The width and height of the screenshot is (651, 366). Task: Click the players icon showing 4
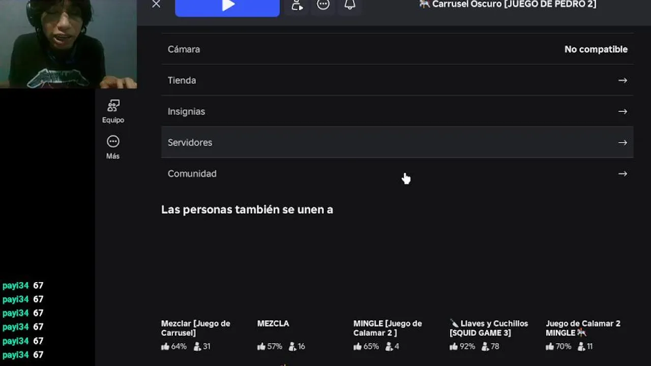[x=389, y=346]
